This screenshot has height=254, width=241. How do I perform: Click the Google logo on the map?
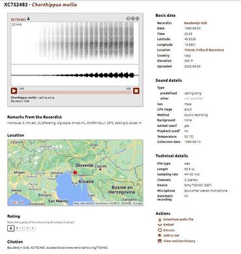pyautogui.click(x=17, y=202)
